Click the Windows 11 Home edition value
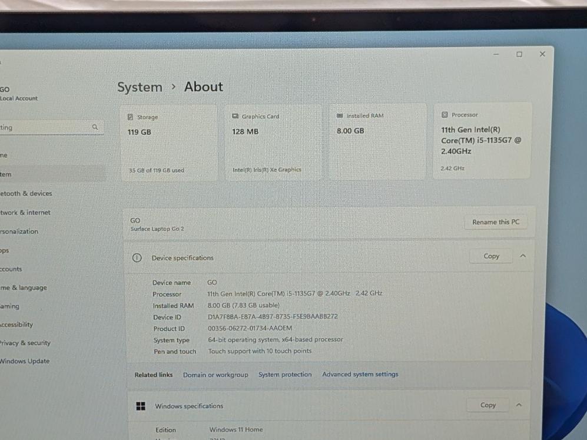Screen dimensions: 587x440 point(236,429)
